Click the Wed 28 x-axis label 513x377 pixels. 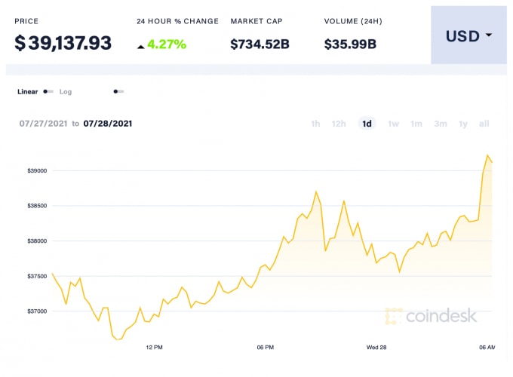376,348
